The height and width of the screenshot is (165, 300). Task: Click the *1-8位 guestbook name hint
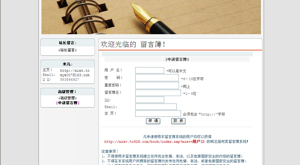pos(190,94)
